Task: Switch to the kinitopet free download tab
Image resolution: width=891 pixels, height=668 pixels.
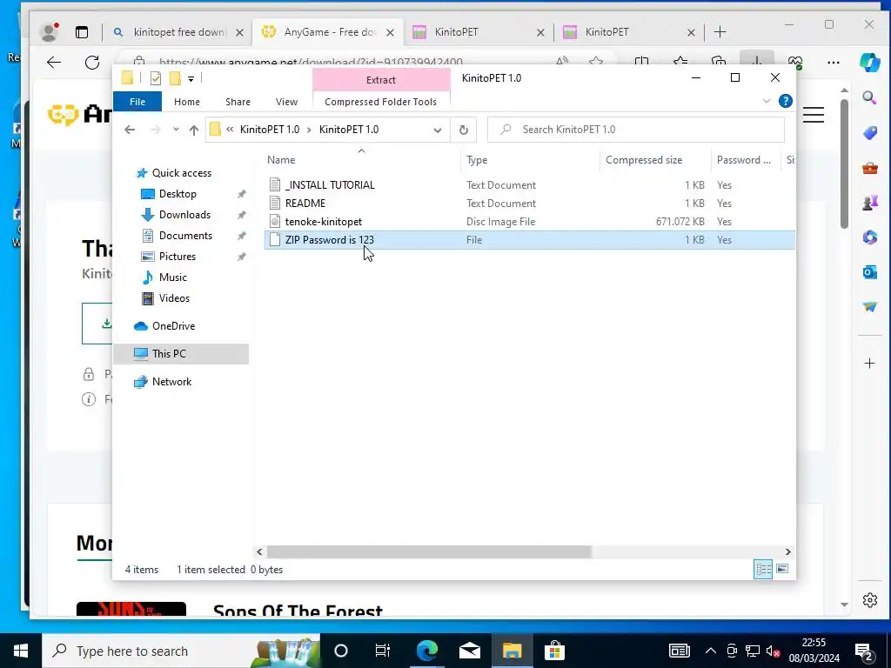Action: tap(179, 32)
